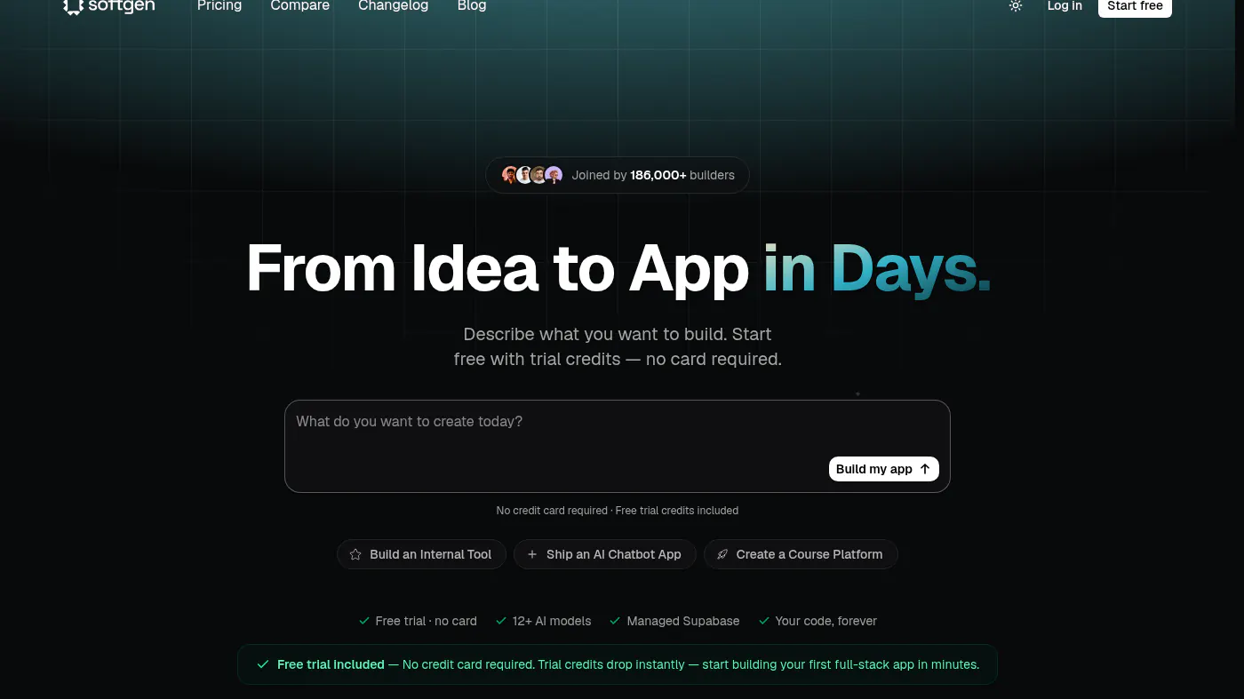Image resolution: width=1244 pixels, height=699 pixels.
Task: Click the checkmark beside "12+ AI models"
Action: [x=501, y=621]
